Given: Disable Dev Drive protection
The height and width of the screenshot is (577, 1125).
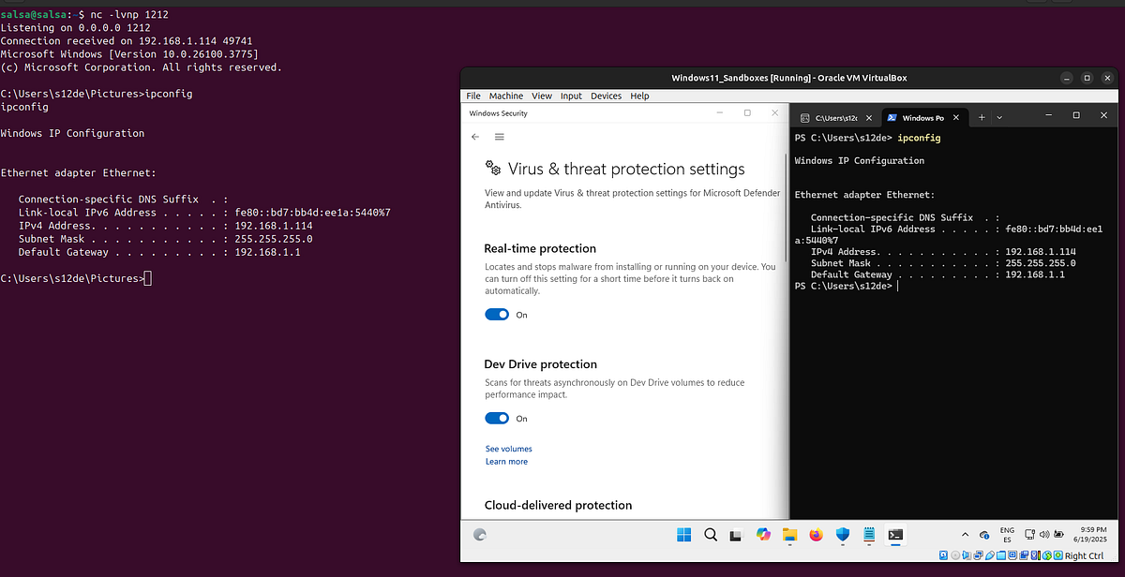Looking at the screenshot, I should point(497,418).
